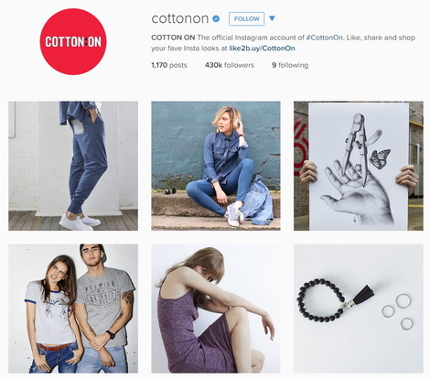Screen dimensions: 430x379
Task: View the 1,170 posts count
Action: point(169,65)
